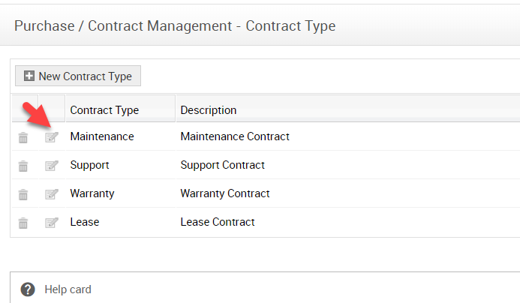Screen dimensions: 520x303
Task: Click the Help card question mark icon
Action: coord(29,289)
